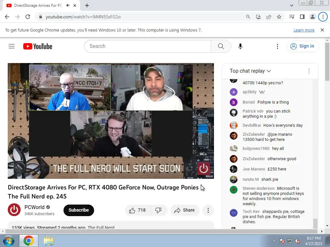Click the install app icon in address bar
Image resolution: width=330 pixels, height=247 pixels.
click(258, 17)
